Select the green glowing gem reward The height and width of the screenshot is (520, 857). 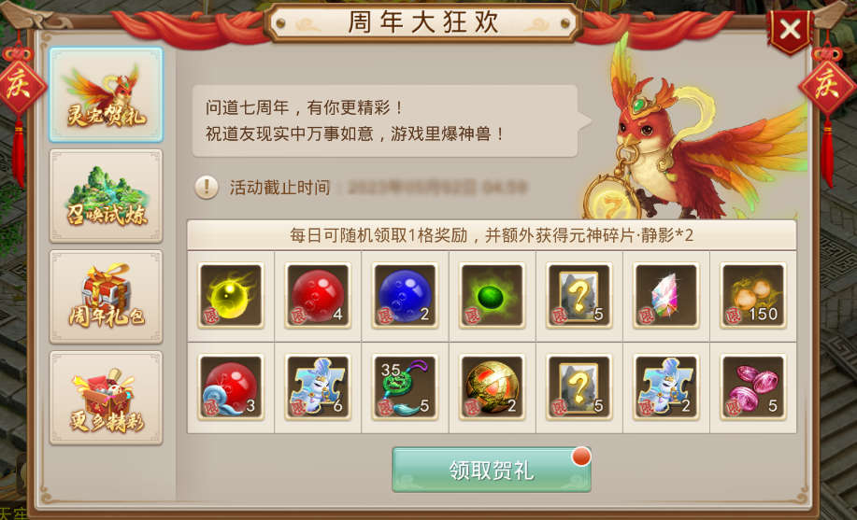pyautogui.click(x=492, y=296)
